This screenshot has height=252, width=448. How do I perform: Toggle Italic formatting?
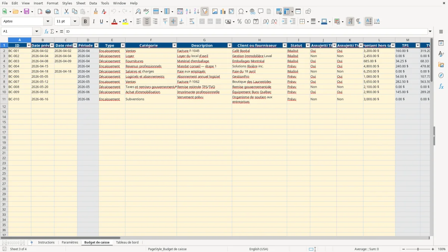pos(94,22)
